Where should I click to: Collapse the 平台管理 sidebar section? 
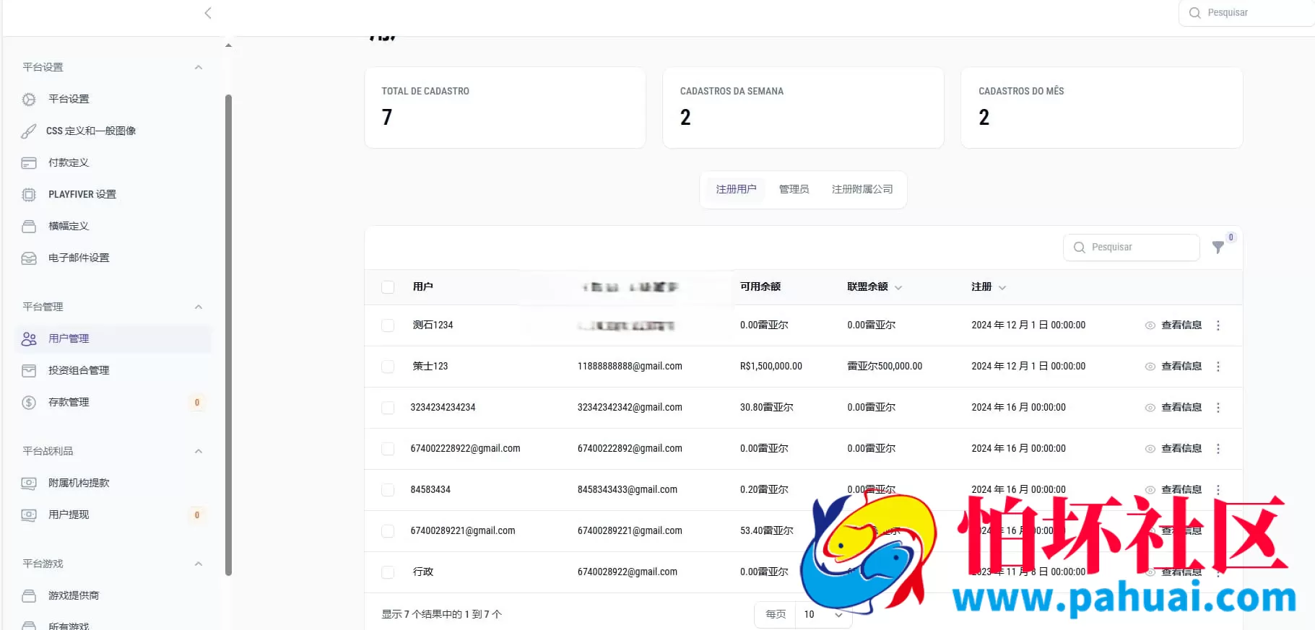[x=199, y=307]
